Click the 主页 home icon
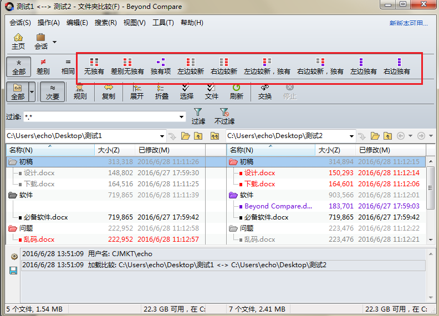The height and width of the screenshot is (316, 439). coord(18,38)
